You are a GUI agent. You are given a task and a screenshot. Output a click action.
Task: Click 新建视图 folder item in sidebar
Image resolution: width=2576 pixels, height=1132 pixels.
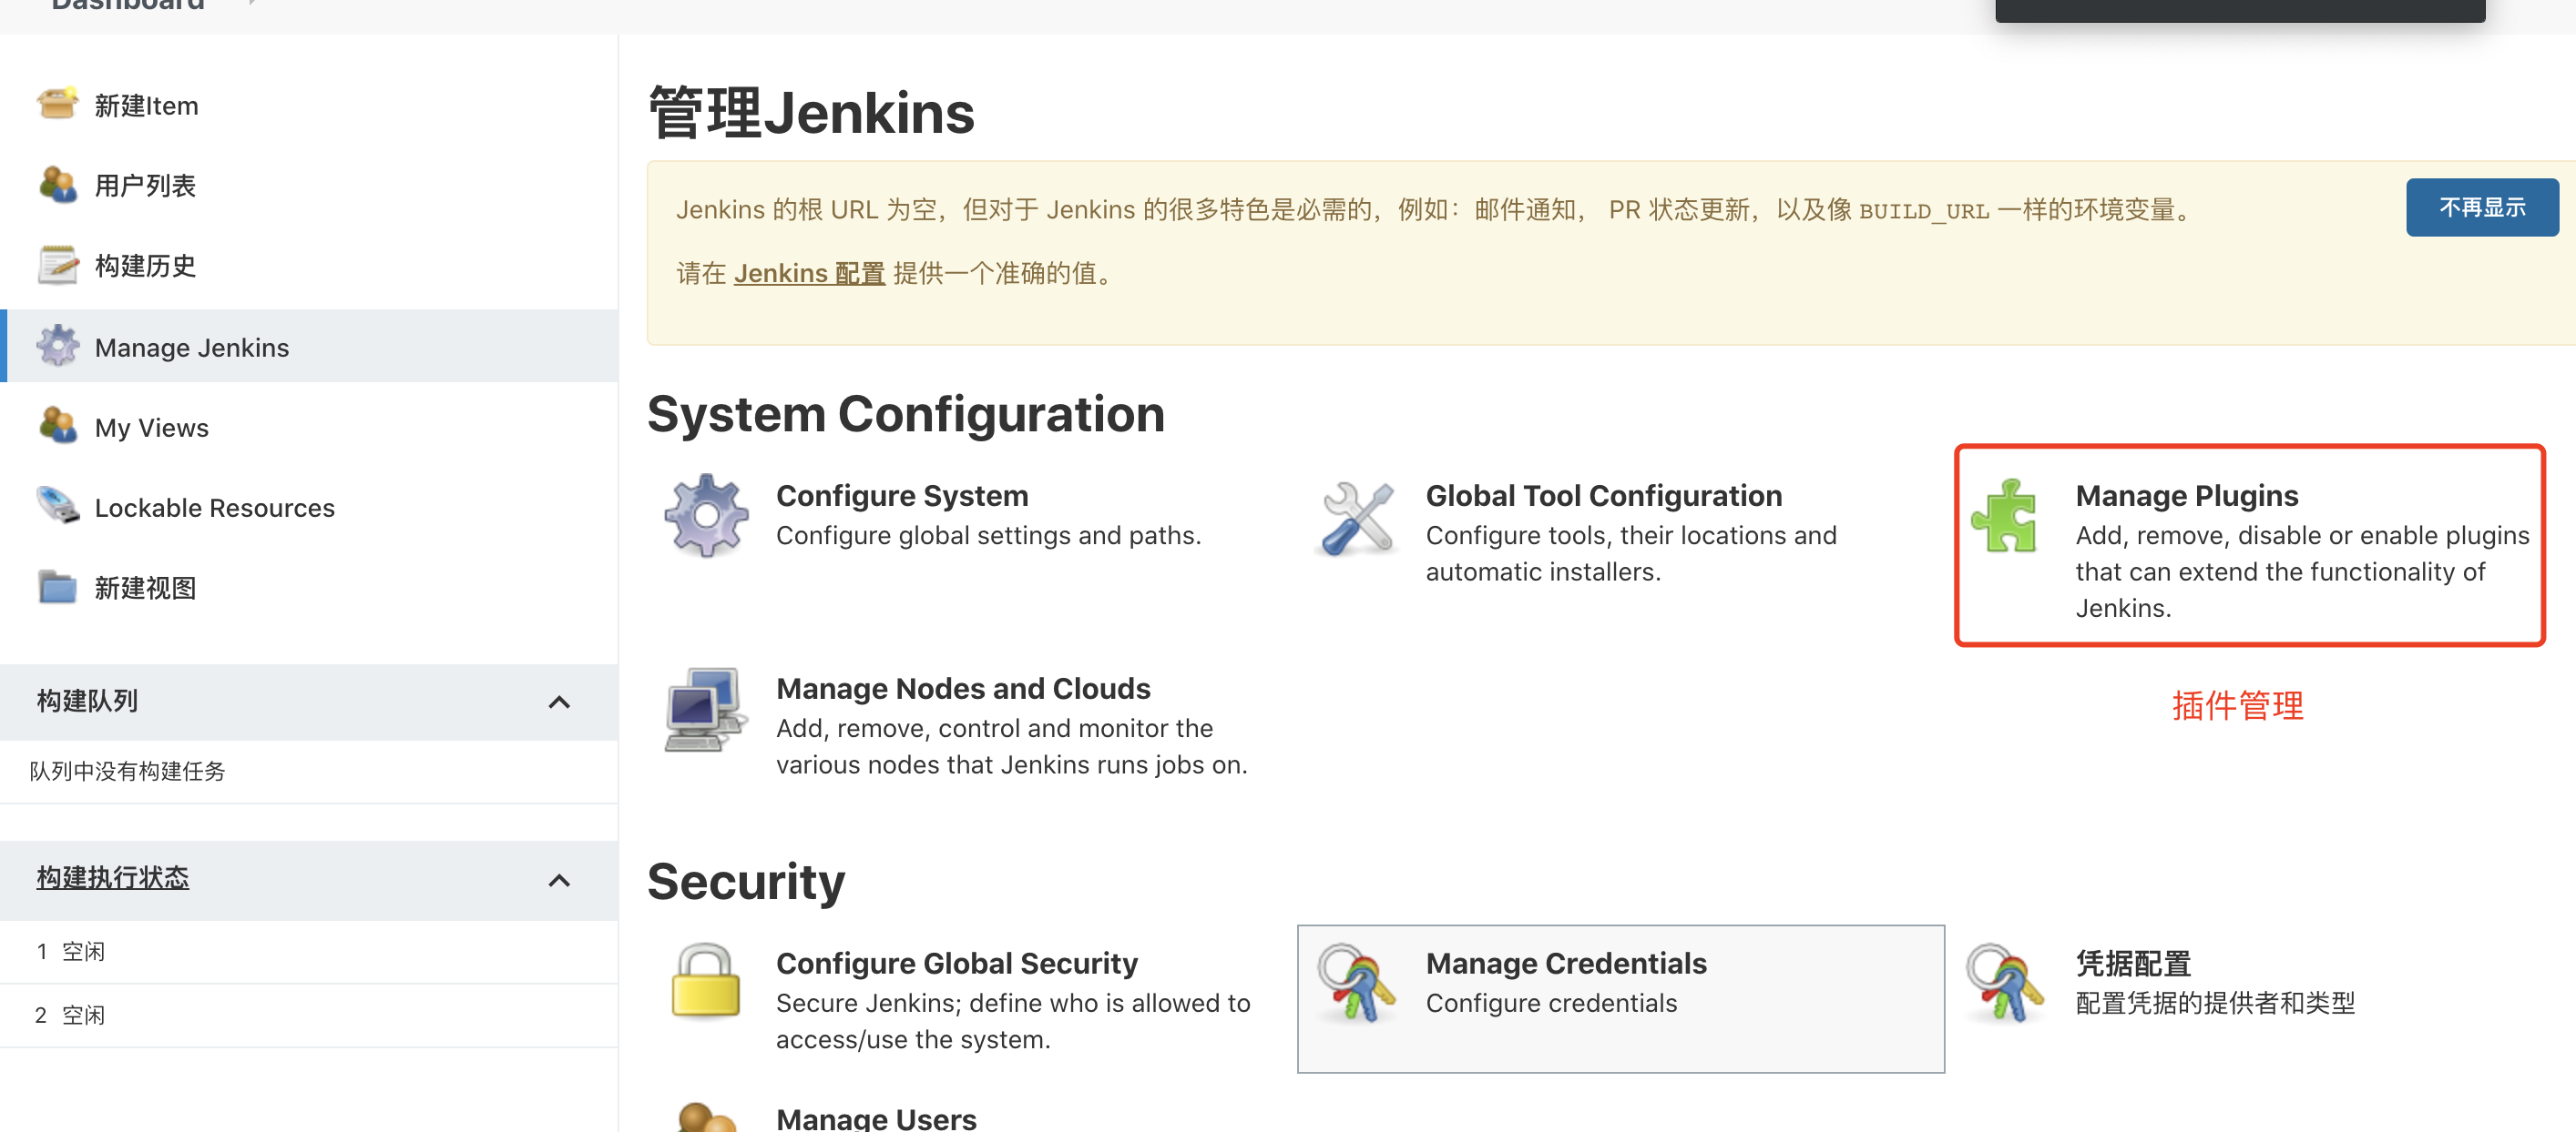click(x=145, y=588)
